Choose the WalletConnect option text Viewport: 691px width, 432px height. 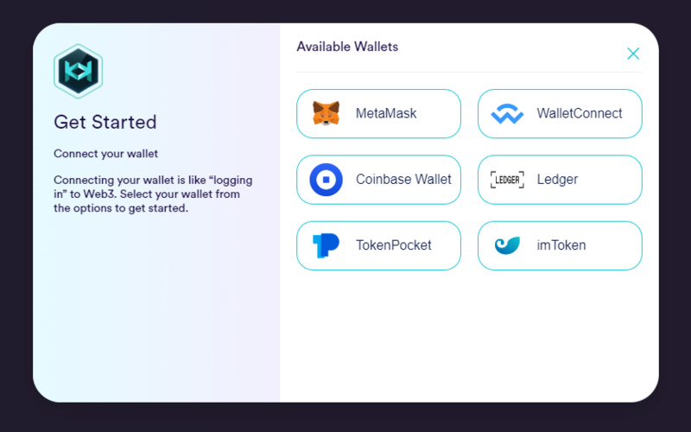579,113
